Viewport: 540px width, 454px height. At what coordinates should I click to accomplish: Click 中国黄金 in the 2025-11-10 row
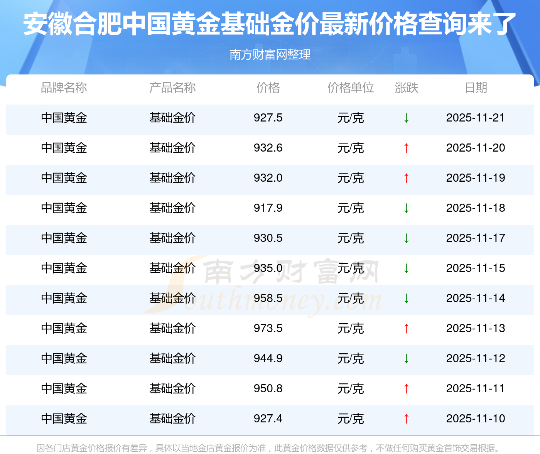(x=64, y=419)
